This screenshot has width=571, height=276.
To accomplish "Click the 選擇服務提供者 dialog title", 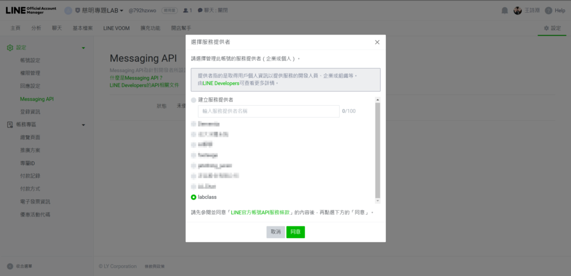I will point(210,42).
